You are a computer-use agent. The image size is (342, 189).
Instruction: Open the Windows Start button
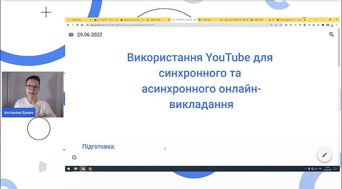pos(68,169)
